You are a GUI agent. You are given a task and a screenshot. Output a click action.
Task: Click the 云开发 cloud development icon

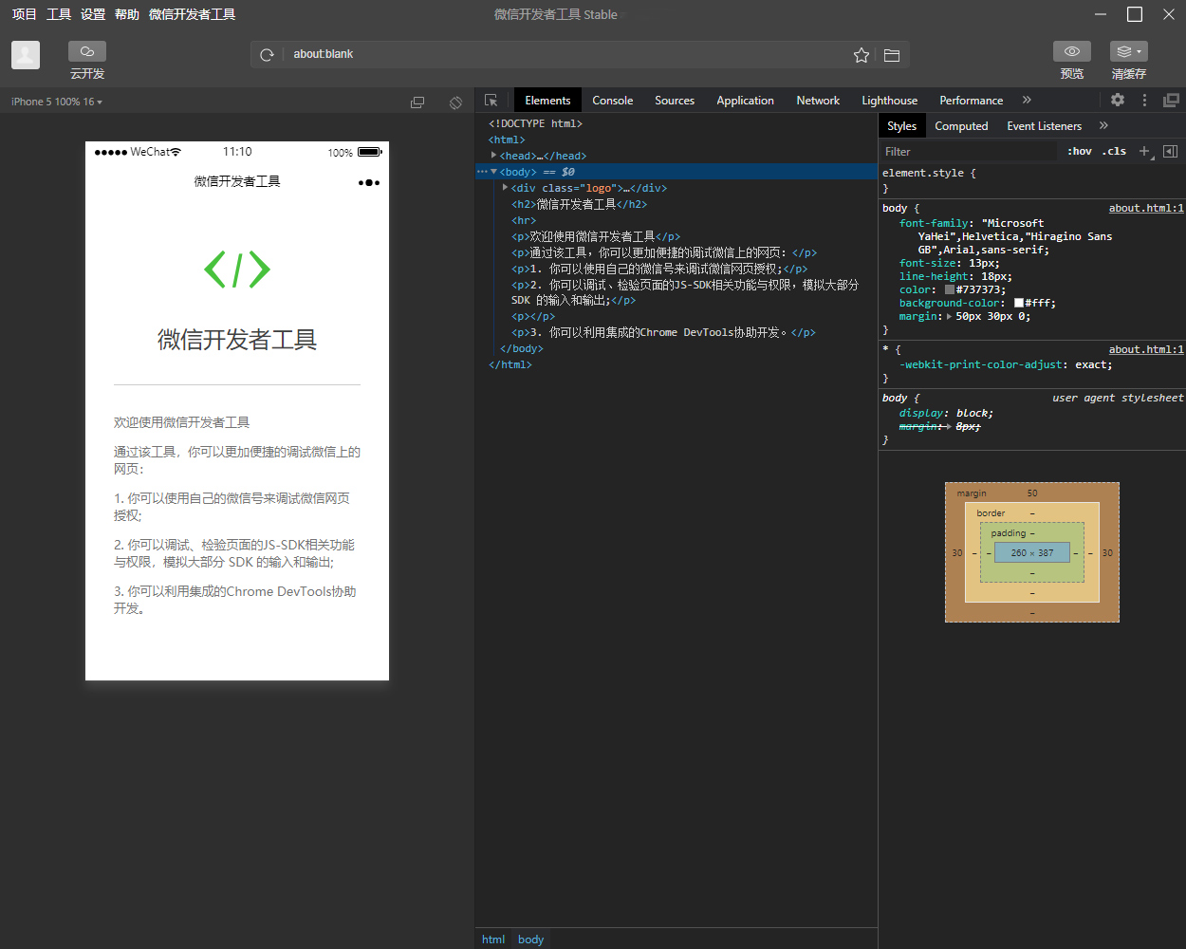tap(87, 52)
